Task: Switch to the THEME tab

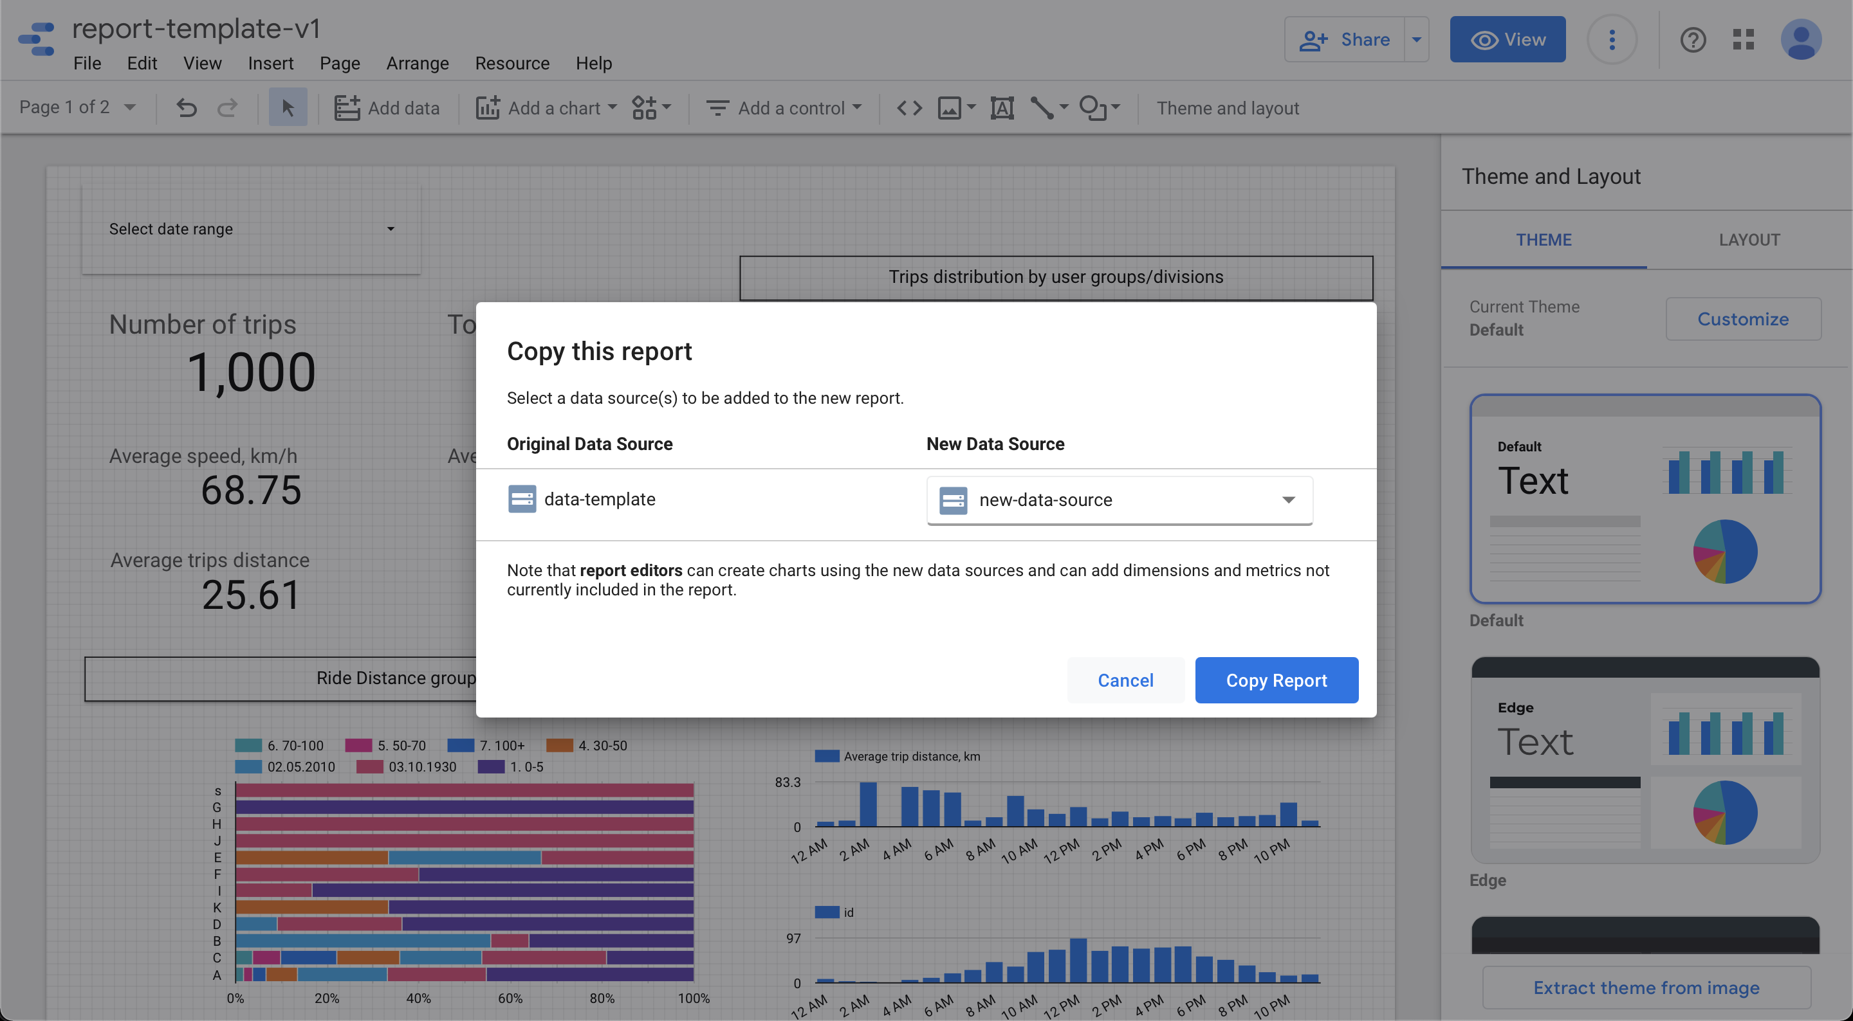Action: coord(1544,239)
